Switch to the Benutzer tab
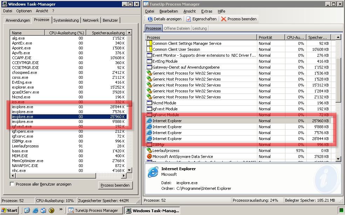 [x=110, y=20]
